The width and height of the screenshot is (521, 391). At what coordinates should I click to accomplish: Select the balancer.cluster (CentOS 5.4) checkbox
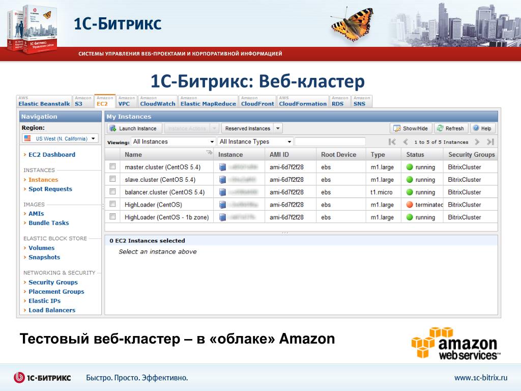pyautogui.click(x=112, y=191)
